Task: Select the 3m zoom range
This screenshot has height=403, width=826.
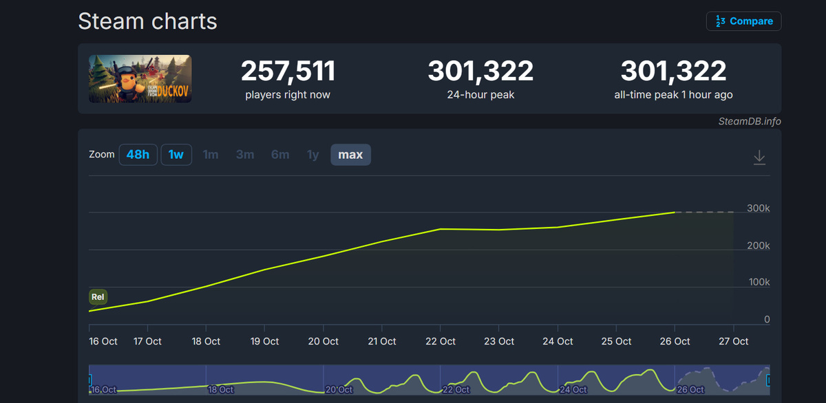Action: coord(245,155)
